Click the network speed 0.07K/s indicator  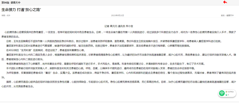pos(230,92)
